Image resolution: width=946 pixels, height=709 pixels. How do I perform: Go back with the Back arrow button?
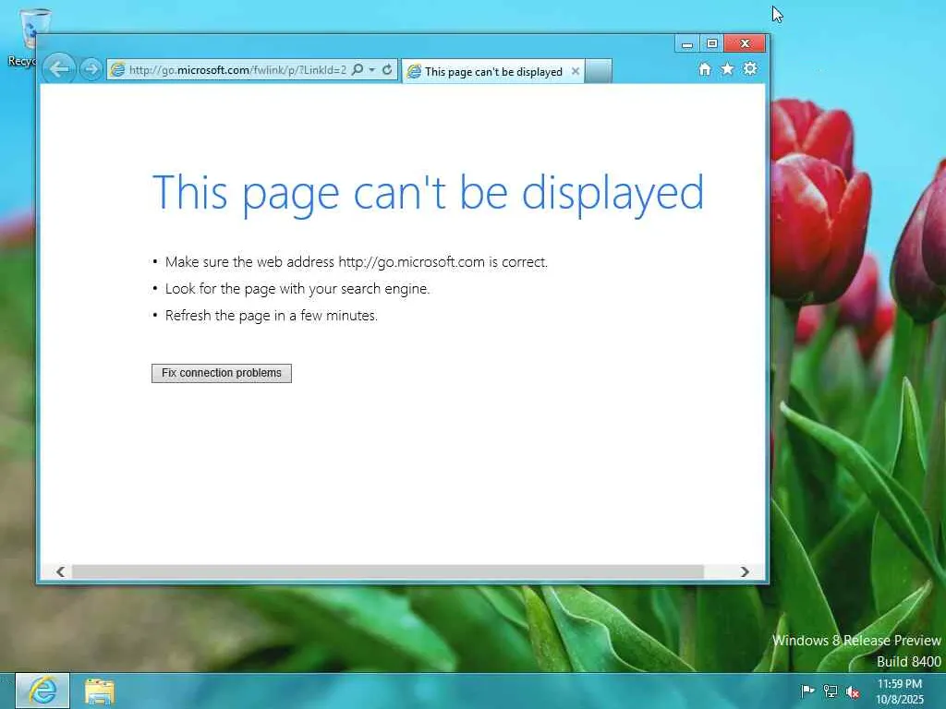point(59,69)
